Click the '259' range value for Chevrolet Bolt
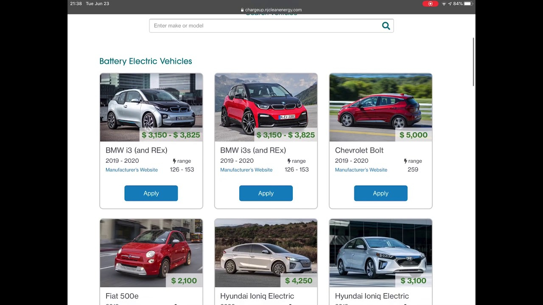 pyautogui.click(x=413, y=169)
